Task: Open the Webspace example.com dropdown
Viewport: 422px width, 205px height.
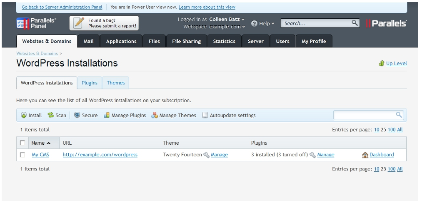Action: tap(227, 27)
